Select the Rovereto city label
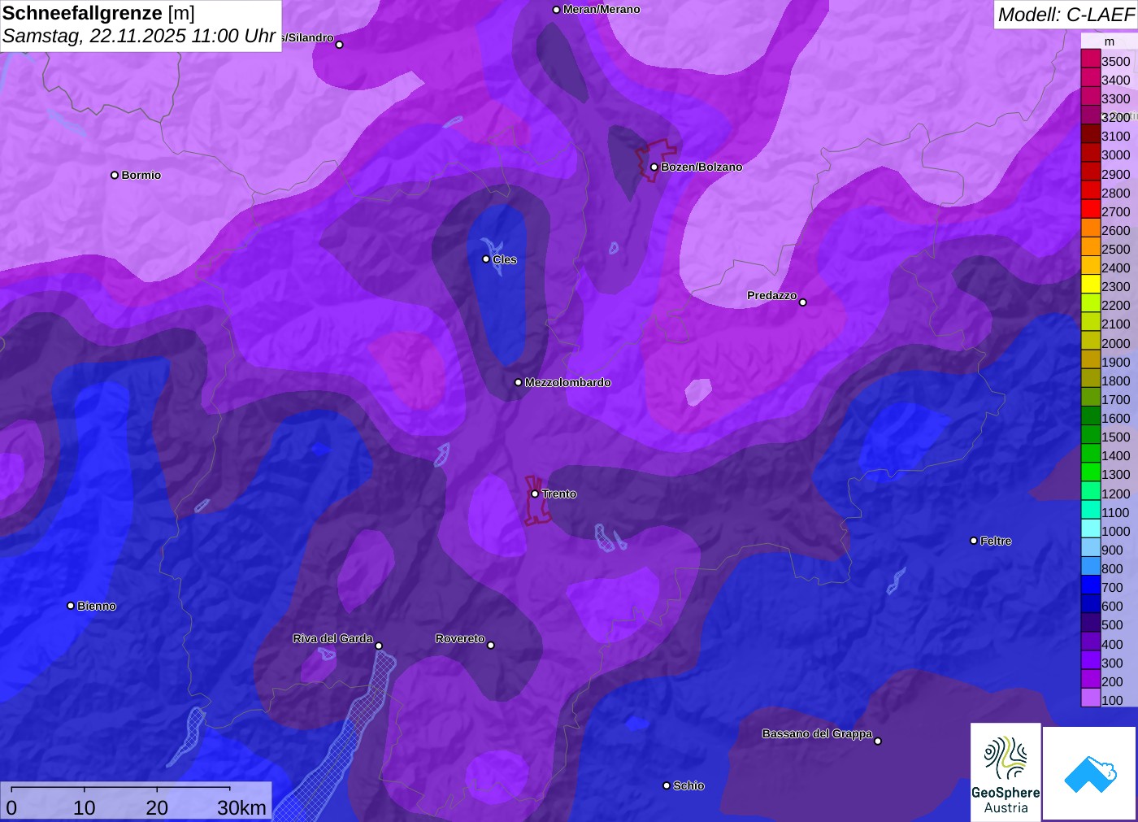1138x822 pixels. 460,638
